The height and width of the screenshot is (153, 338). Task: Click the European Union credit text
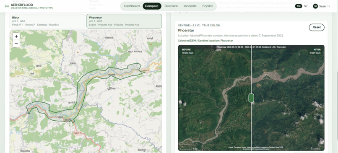[256, 148]
